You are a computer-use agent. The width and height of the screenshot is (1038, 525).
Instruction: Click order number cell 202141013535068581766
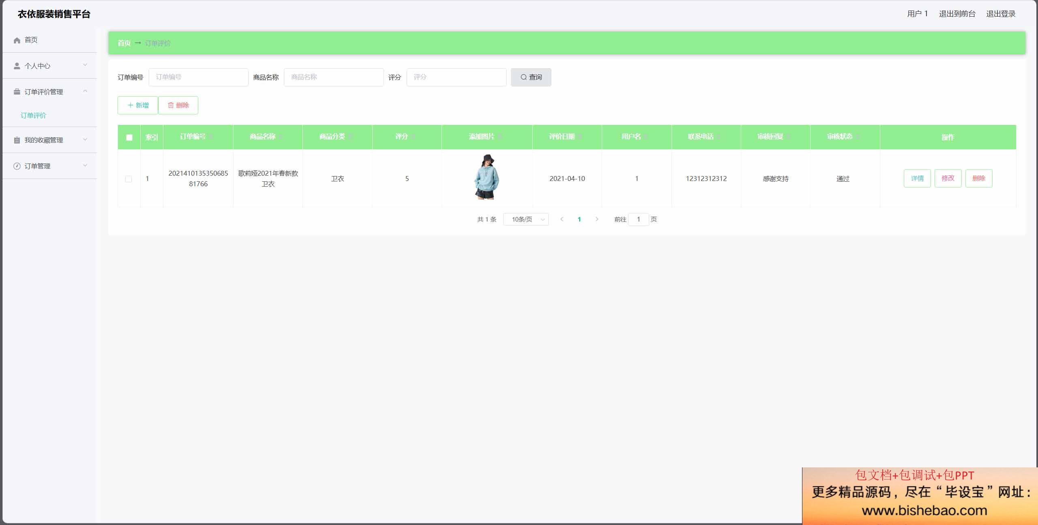click(x=198, y=179)
